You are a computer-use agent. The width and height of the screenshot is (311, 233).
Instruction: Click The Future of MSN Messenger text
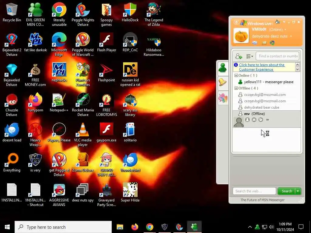262,200
